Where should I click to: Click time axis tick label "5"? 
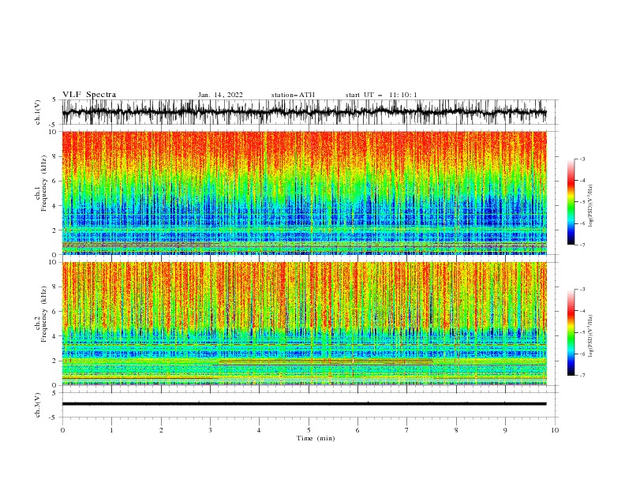[309, 430]
